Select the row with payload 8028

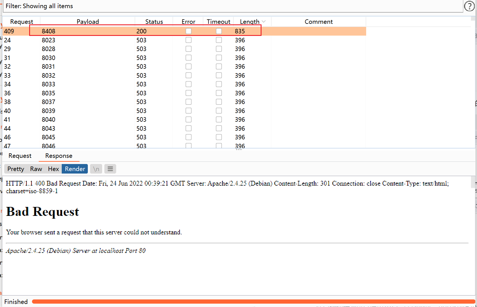click(x=184, y=49)
